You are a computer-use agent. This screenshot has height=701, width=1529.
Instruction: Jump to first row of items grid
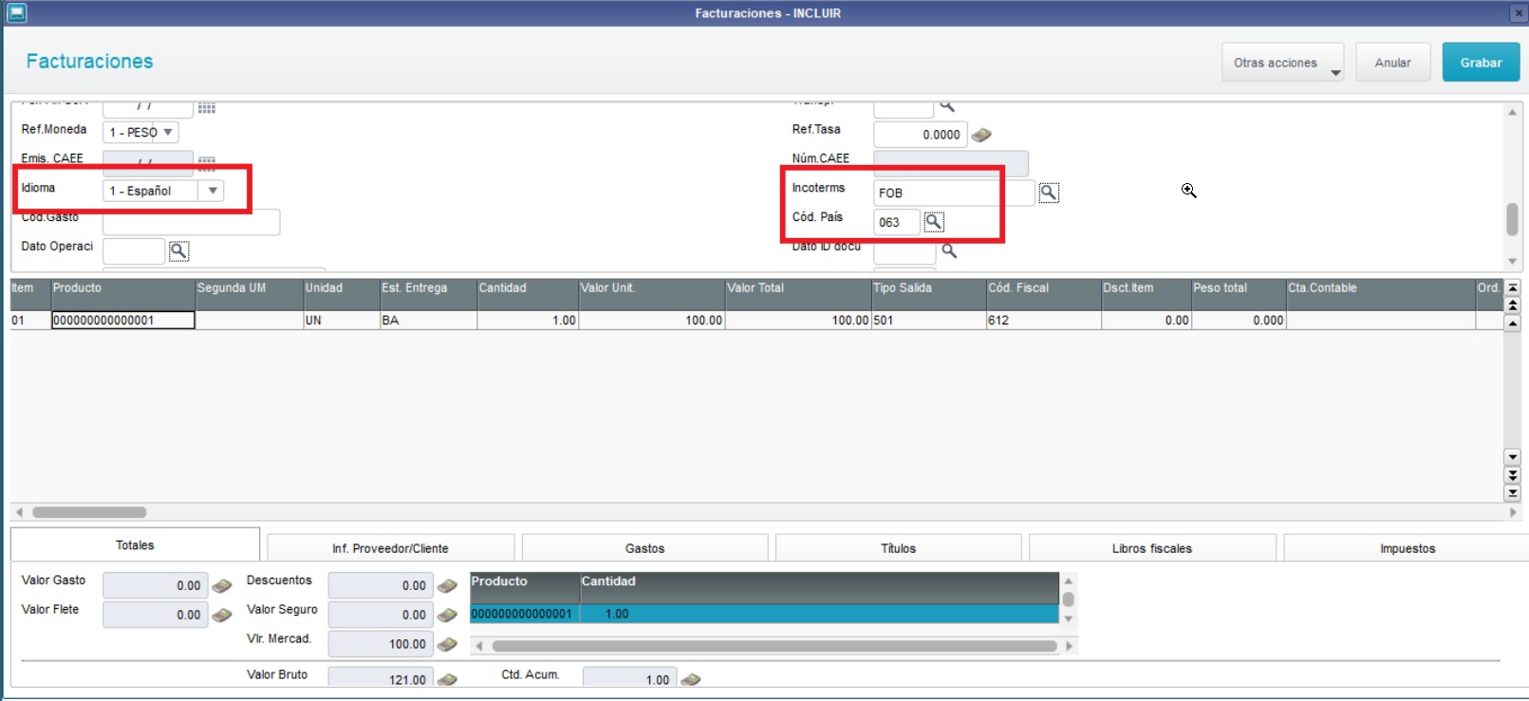click(x=1513, y=287)
